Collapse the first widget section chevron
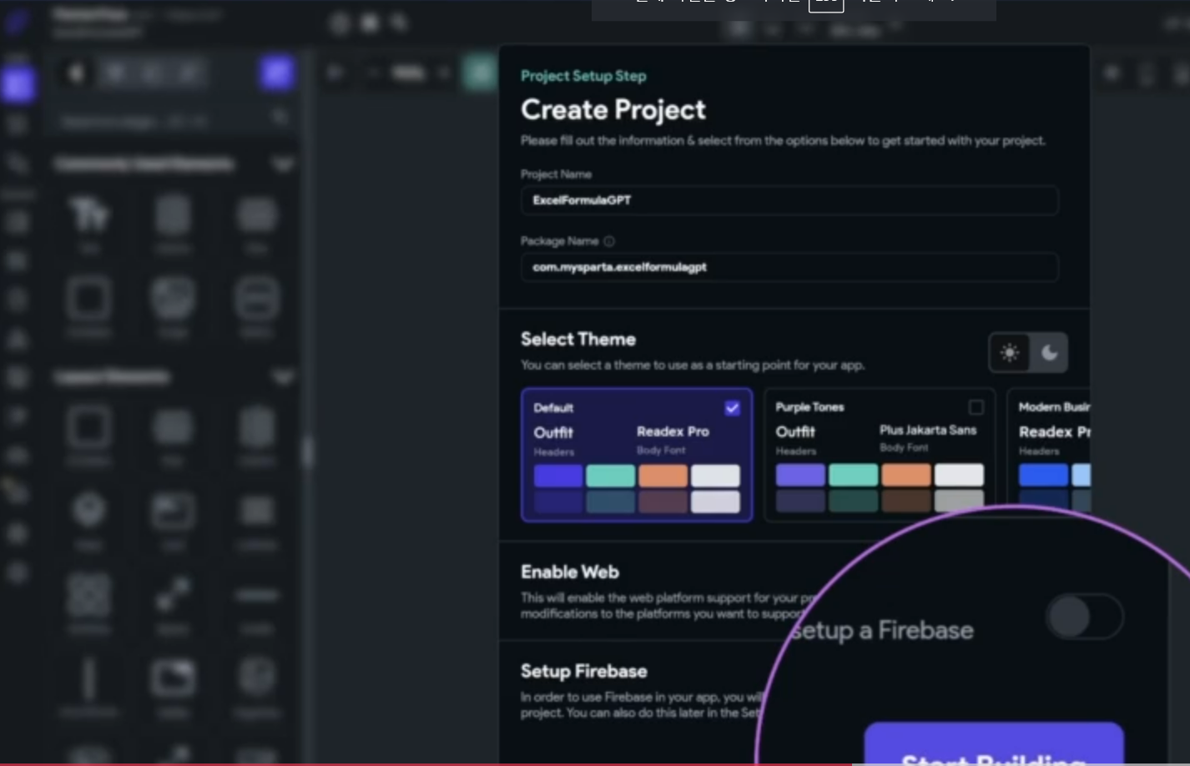 click(x=283, y=164)
